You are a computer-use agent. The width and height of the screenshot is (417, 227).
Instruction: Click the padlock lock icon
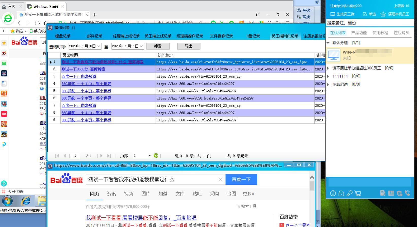coord(341,193)
